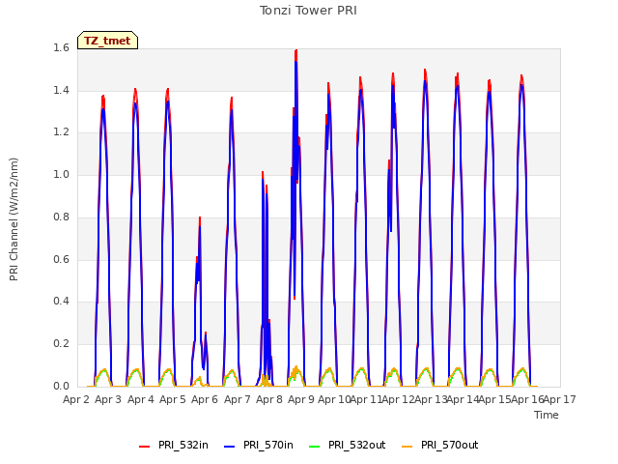Click the Apr 2 x-axis tick label
The height and width of the screenshot is (464, 618).
coord(76,399)
